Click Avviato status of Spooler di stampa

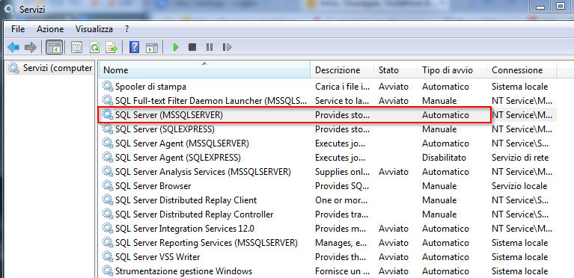tap(394, 87)
